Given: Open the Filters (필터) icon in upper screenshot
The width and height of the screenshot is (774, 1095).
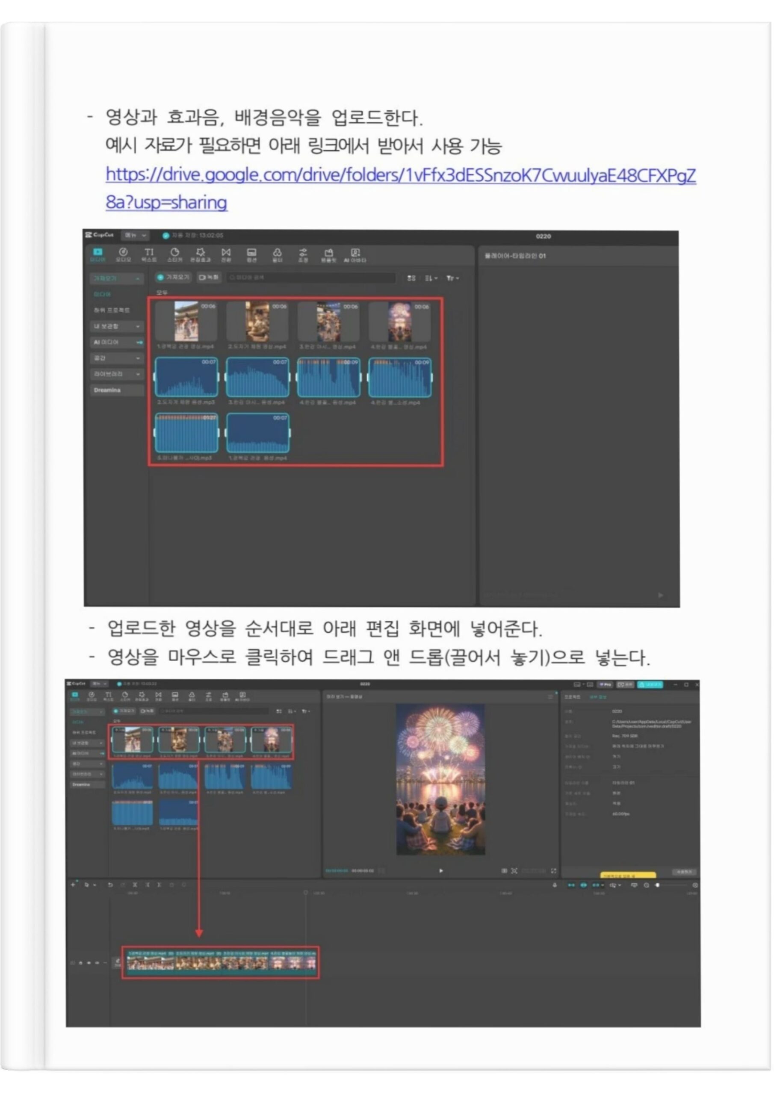Looking at the screenshot, I should [277, 255].
